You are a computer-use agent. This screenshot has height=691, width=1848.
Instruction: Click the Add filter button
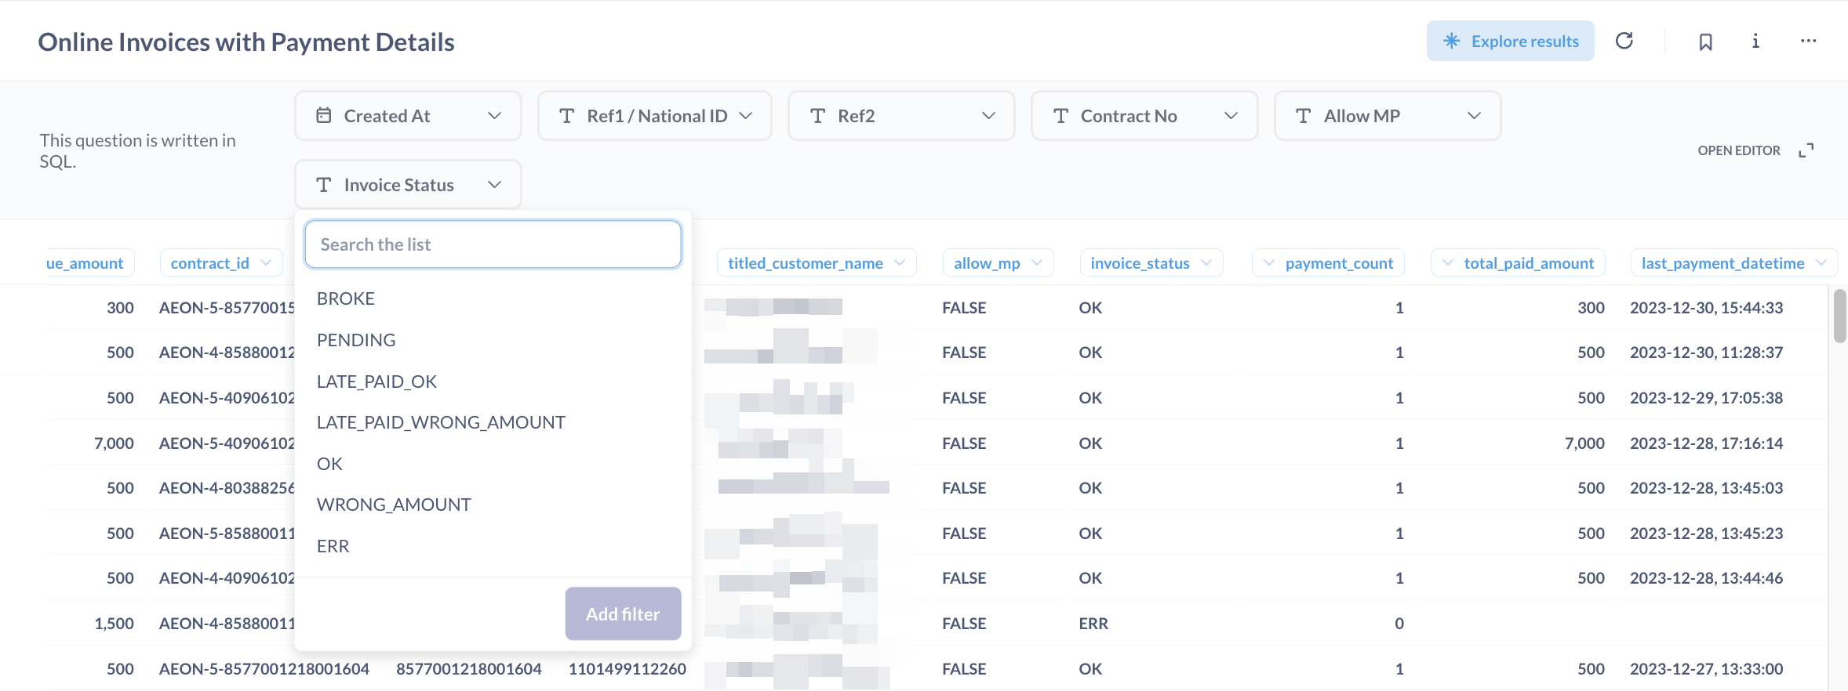[623, 613]
